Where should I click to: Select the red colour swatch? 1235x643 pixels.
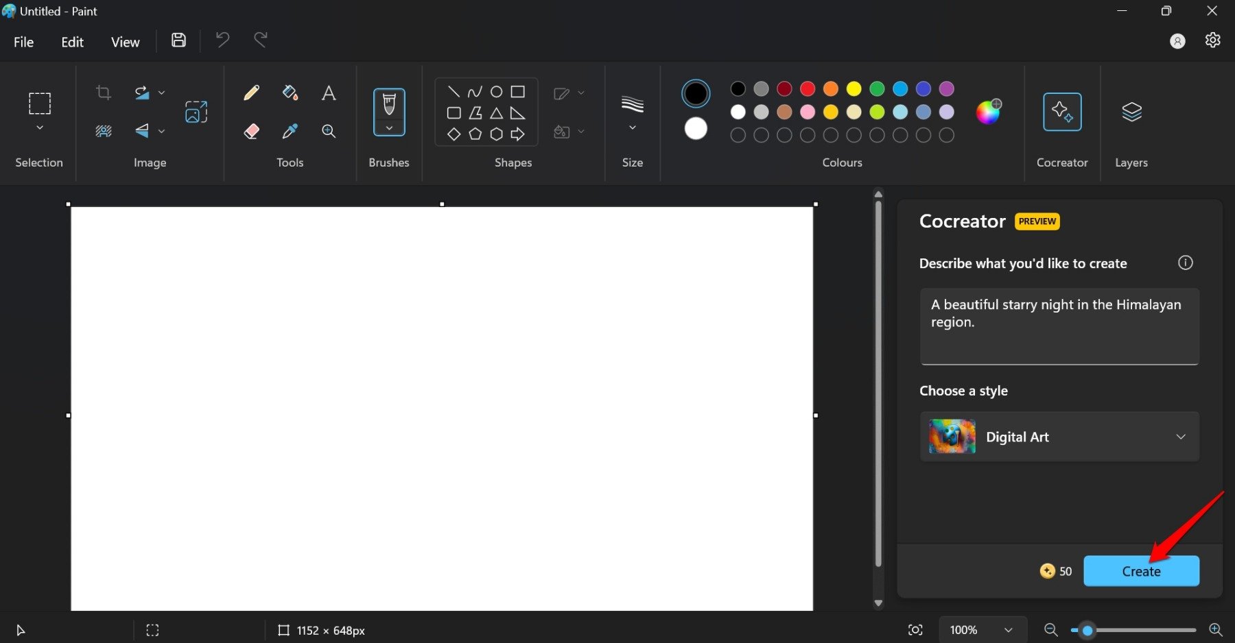click(808, 89)
